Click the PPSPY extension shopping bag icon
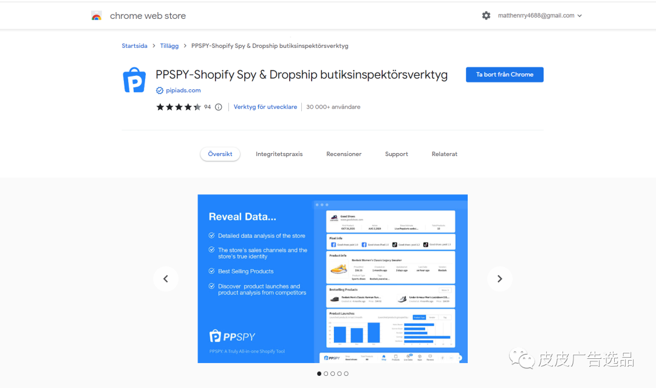Viewport: 656px width, 388px height. click(134, 80)
